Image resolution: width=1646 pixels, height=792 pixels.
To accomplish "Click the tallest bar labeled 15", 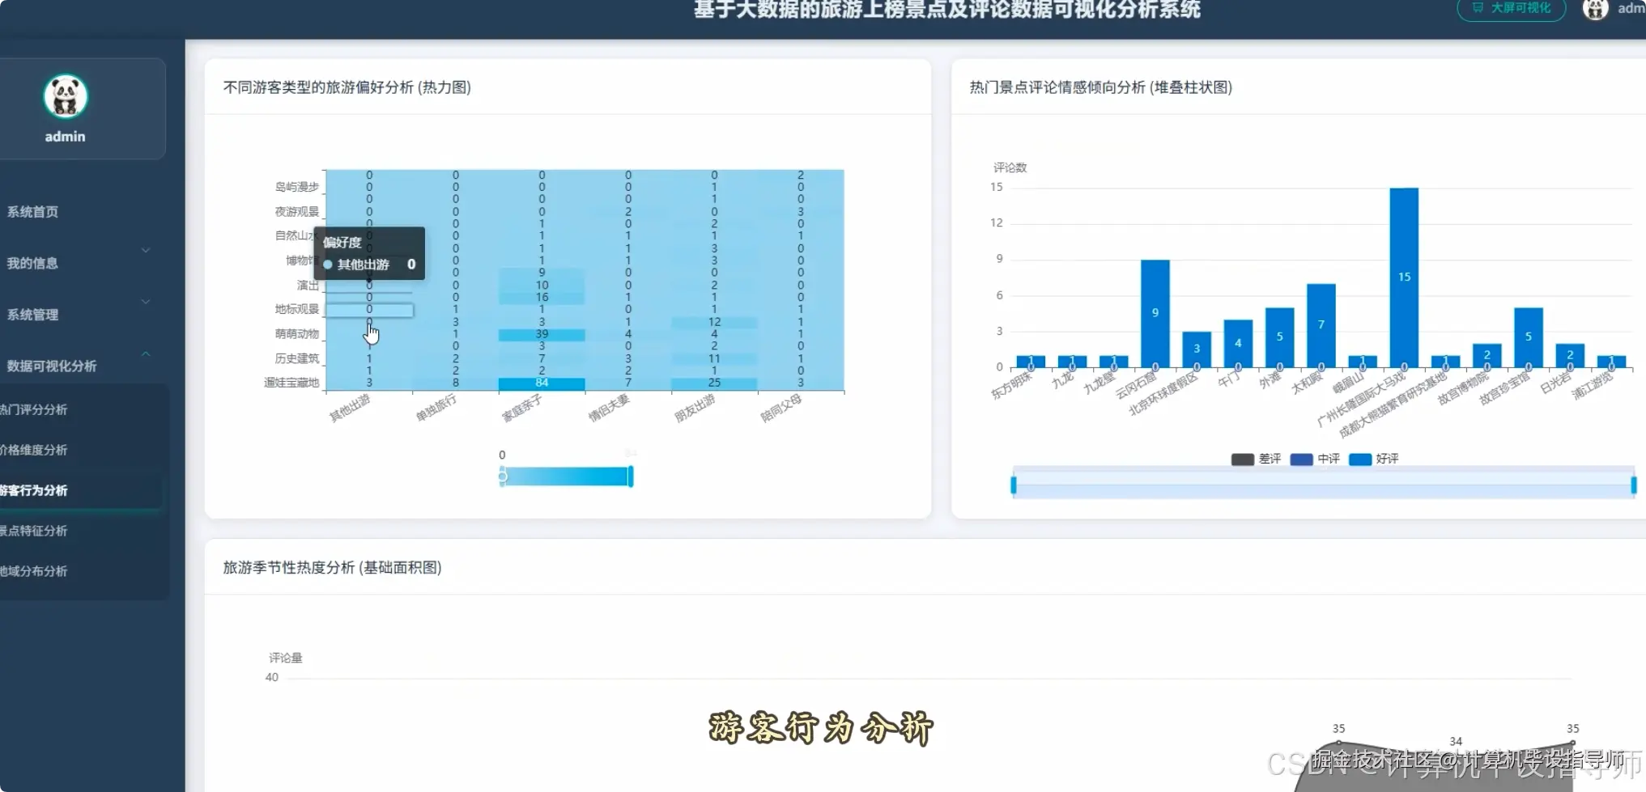I will pyautogui.click(x=1404, y=277).
